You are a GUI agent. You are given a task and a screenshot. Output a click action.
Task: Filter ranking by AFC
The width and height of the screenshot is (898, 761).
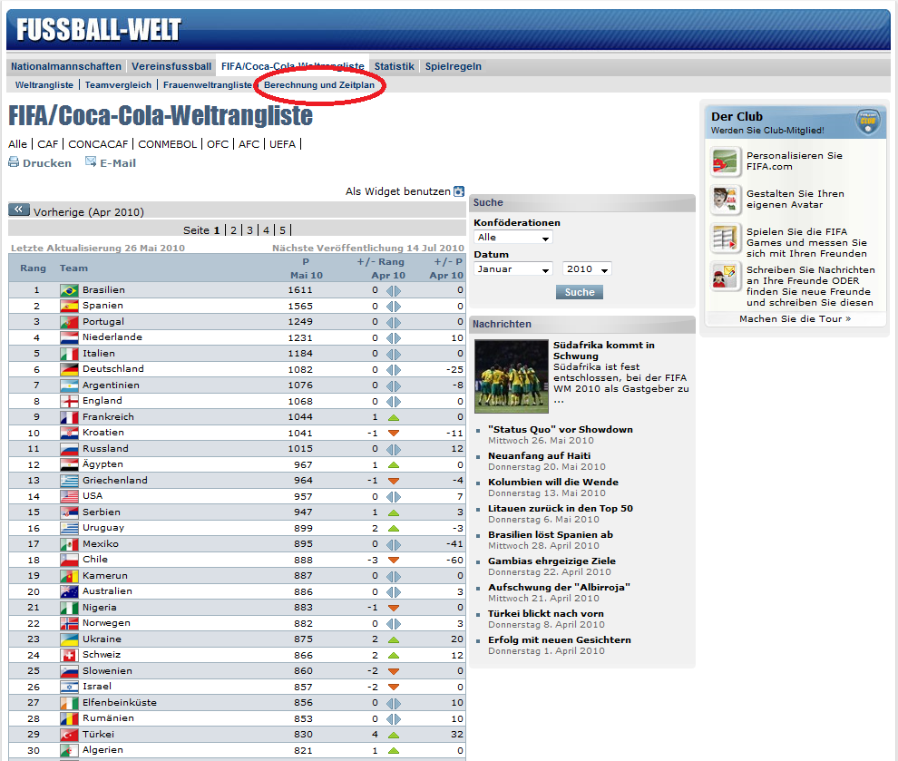point(249,144)
